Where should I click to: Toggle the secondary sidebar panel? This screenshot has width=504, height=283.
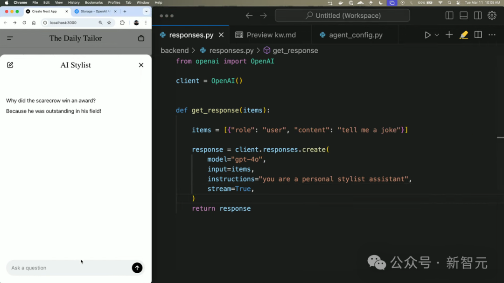[x=477, y=15]
